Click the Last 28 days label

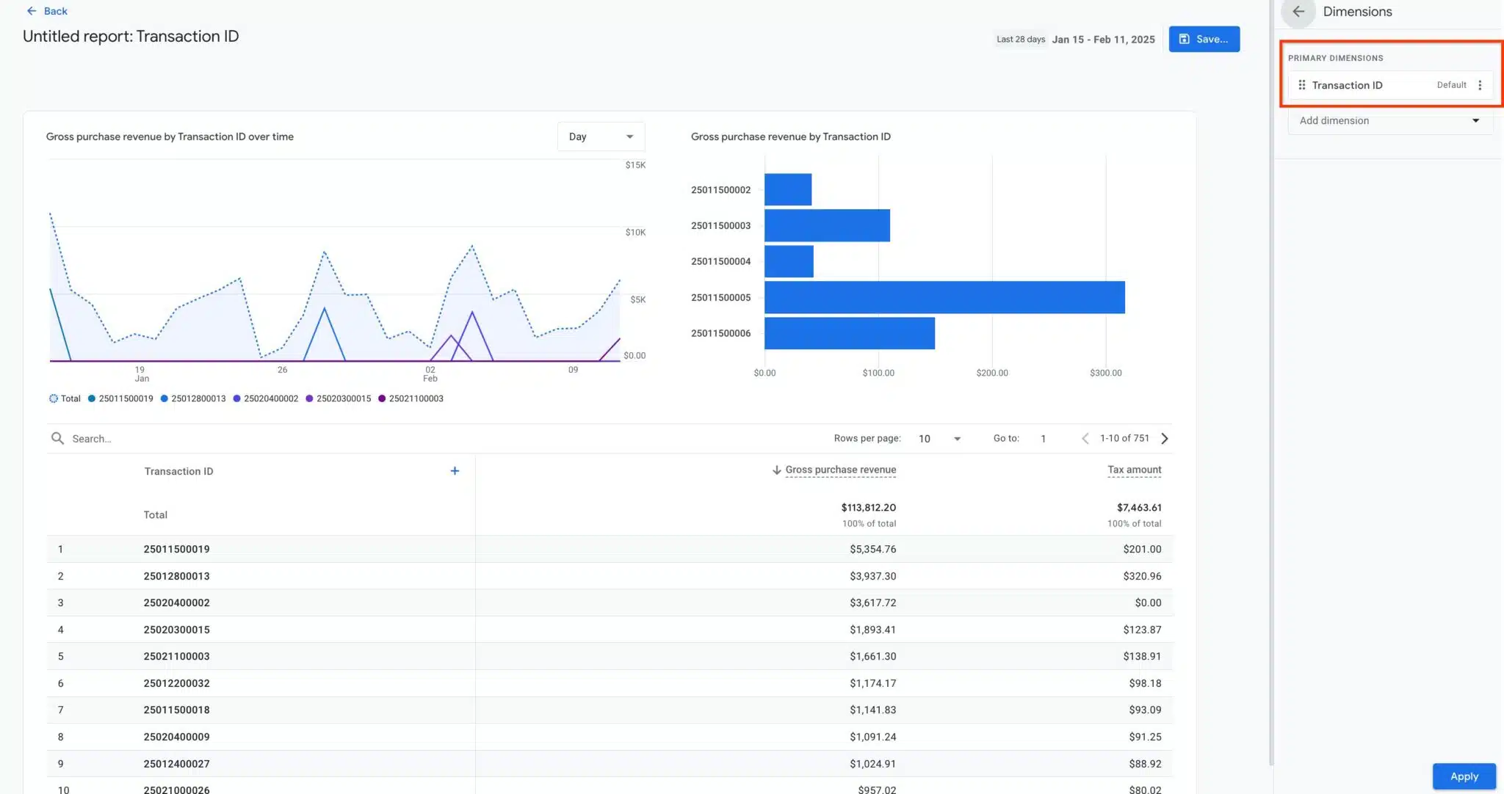click(x=1020, y=40)
